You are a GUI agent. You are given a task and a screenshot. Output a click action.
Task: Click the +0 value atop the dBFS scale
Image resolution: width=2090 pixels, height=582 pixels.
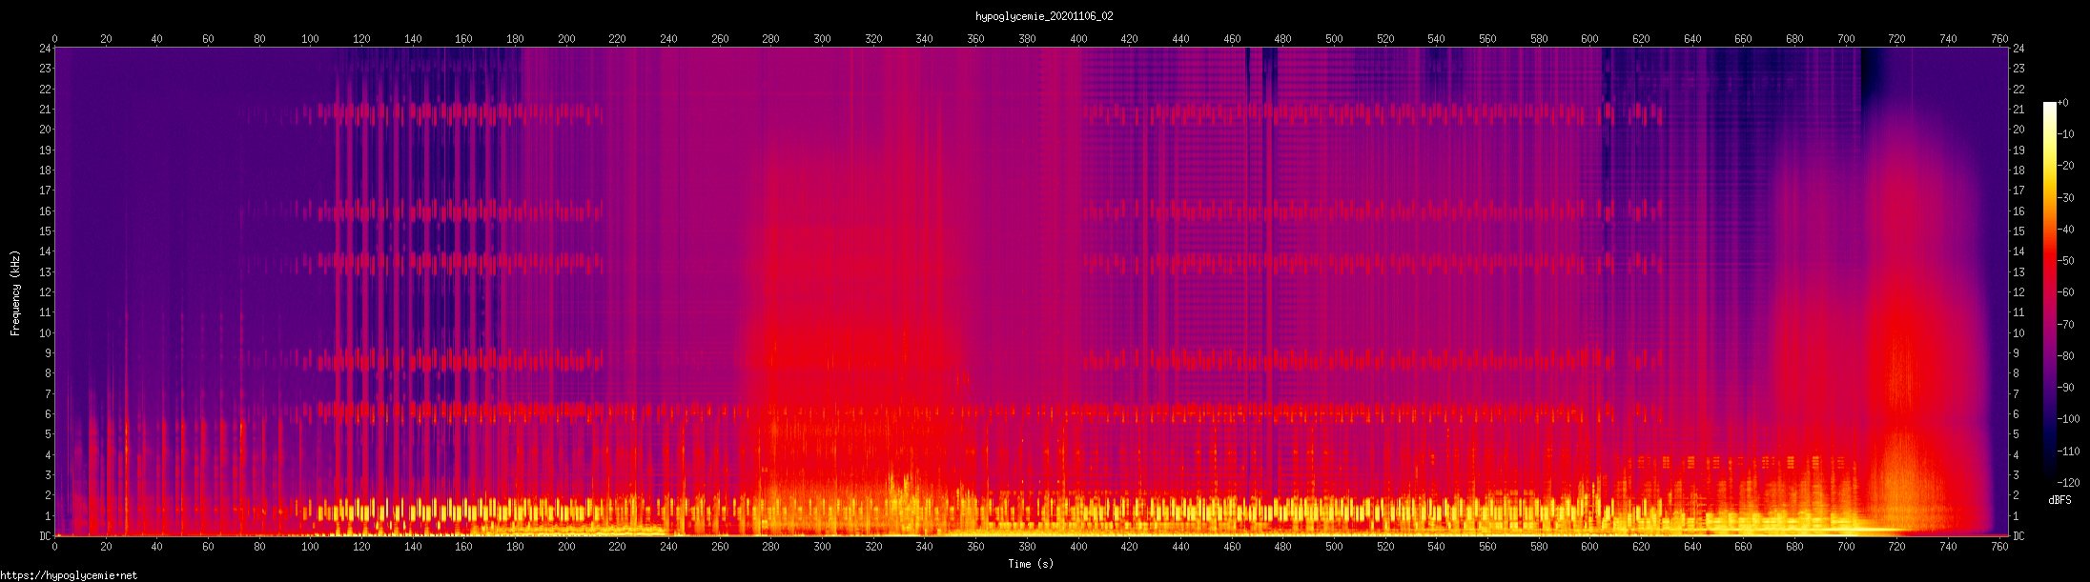[x=2063, y=103]
